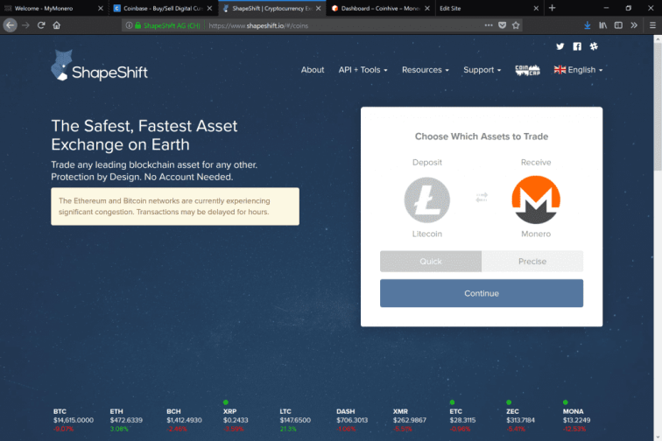Click the ShapeShift AG (CH) certificate label

172,25
